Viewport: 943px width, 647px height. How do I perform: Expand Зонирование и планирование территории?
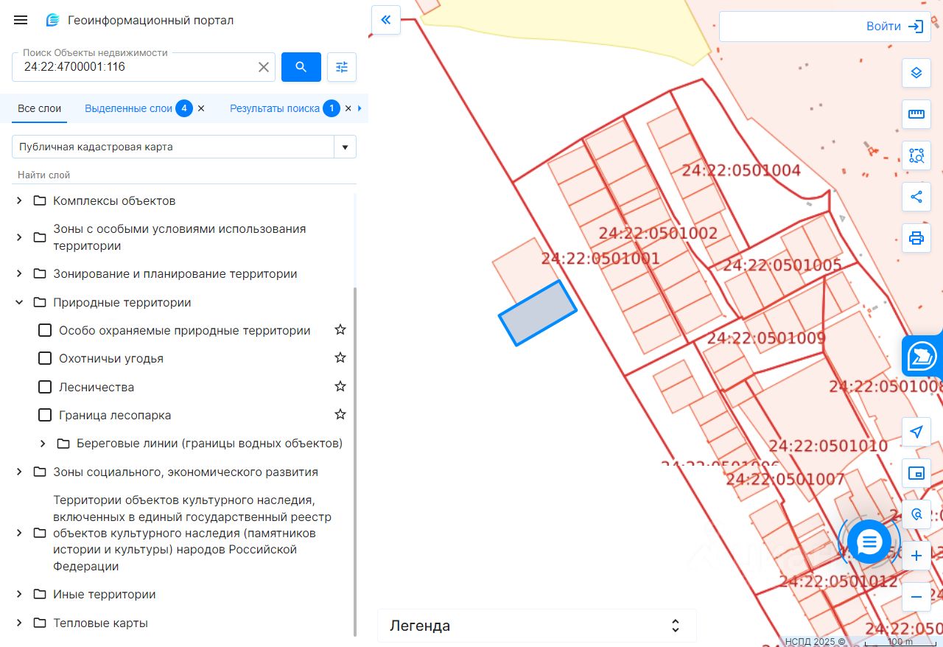click(x=20, y=273)
